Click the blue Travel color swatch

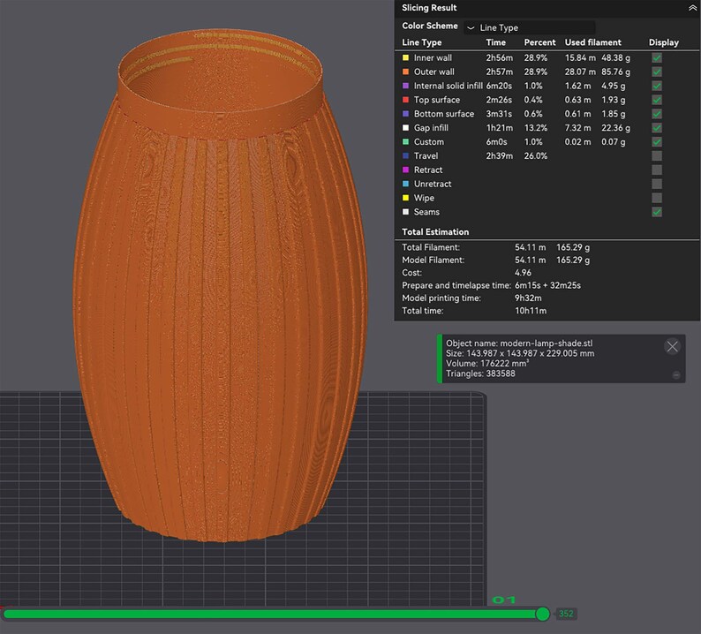tap(405, 155)
